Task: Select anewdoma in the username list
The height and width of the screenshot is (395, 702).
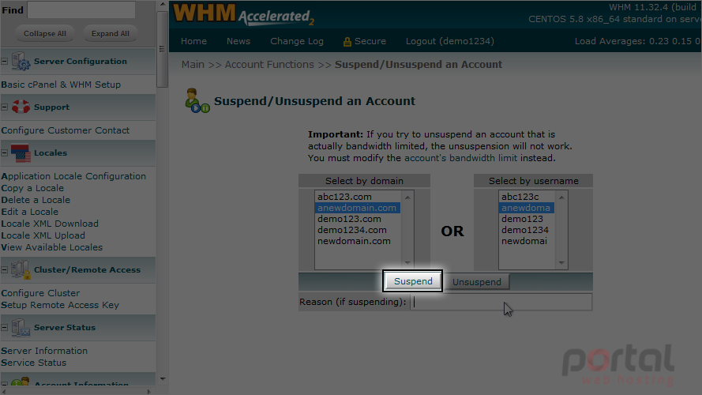Action: 527,208
